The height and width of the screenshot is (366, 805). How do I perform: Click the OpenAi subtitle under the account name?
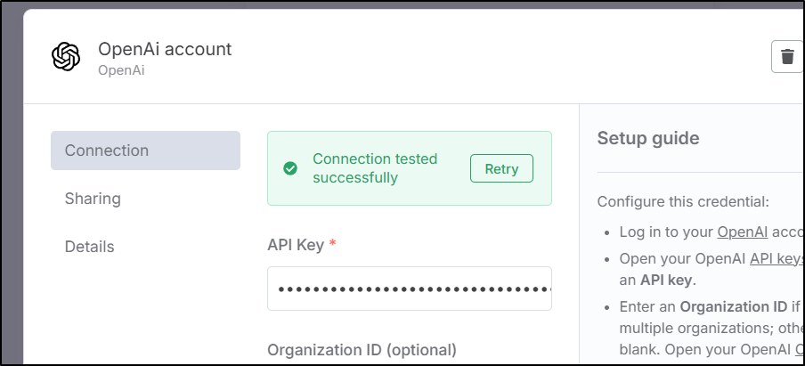(x=121, y=69)
